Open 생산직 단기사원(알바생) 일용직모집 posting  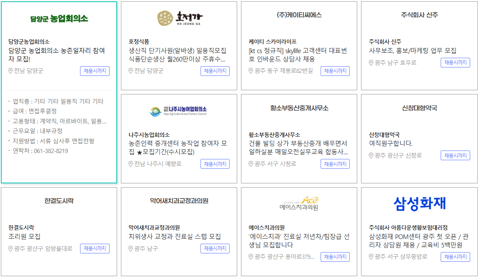[x=177, y=55]
